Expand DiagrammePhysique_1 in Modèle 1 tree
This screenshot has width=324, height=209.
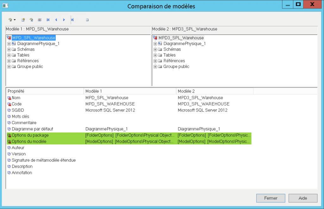(x=9, y=44)
